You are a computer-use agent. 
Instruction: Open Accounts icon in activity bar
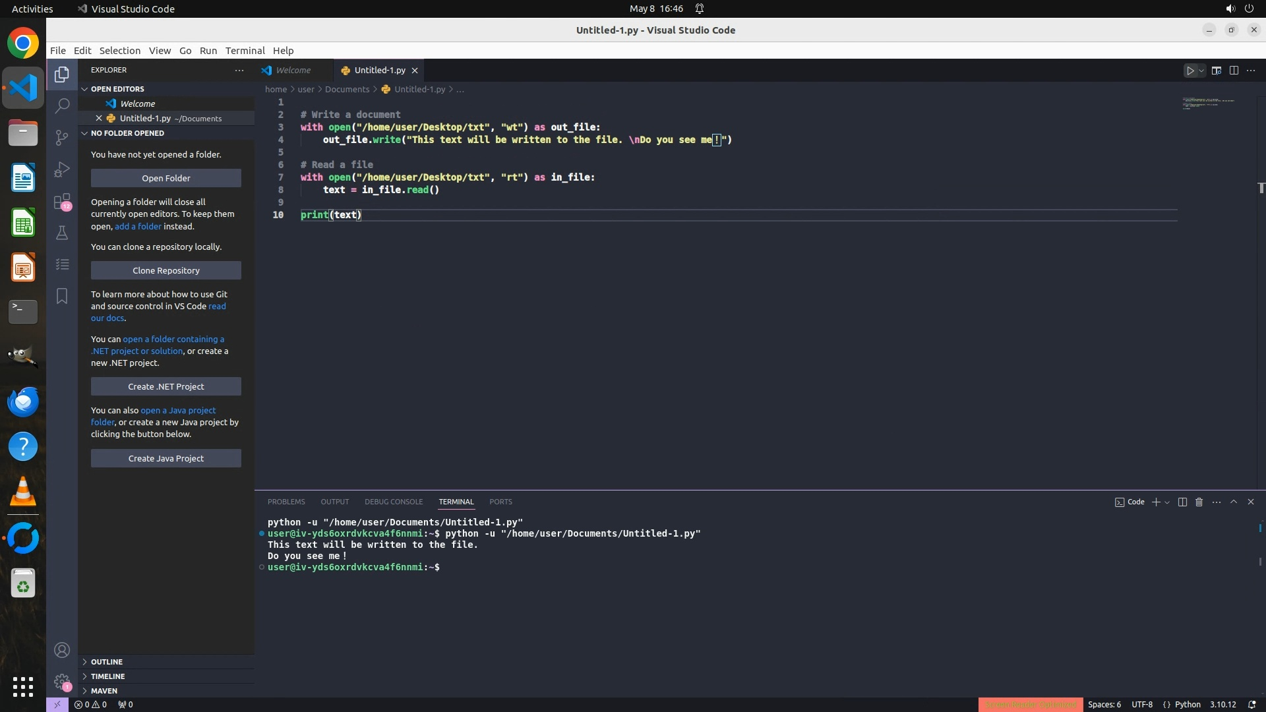click(62, 650)
